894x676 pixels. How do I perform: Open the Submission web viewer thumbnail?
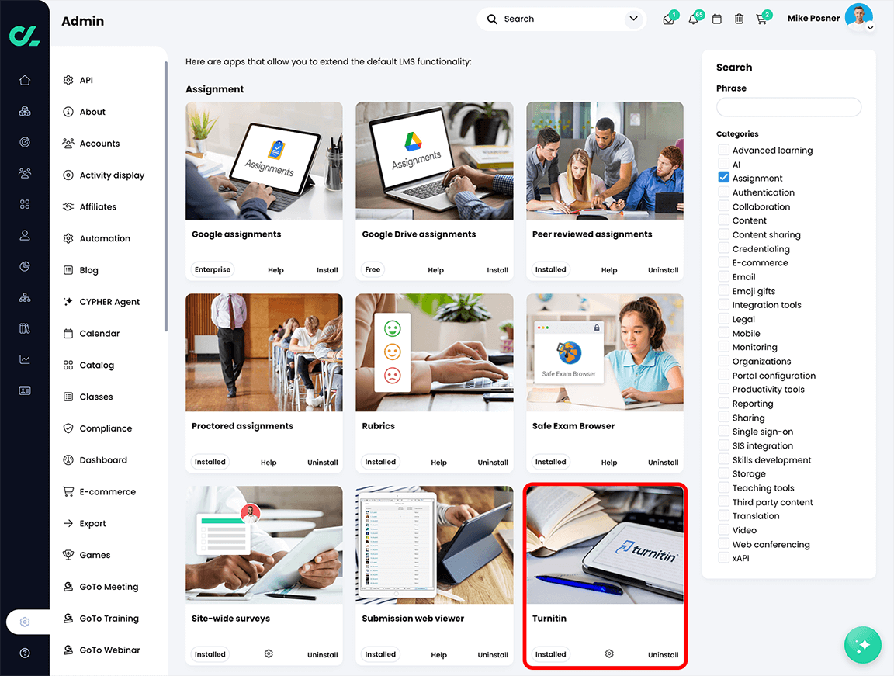point(435,545)
